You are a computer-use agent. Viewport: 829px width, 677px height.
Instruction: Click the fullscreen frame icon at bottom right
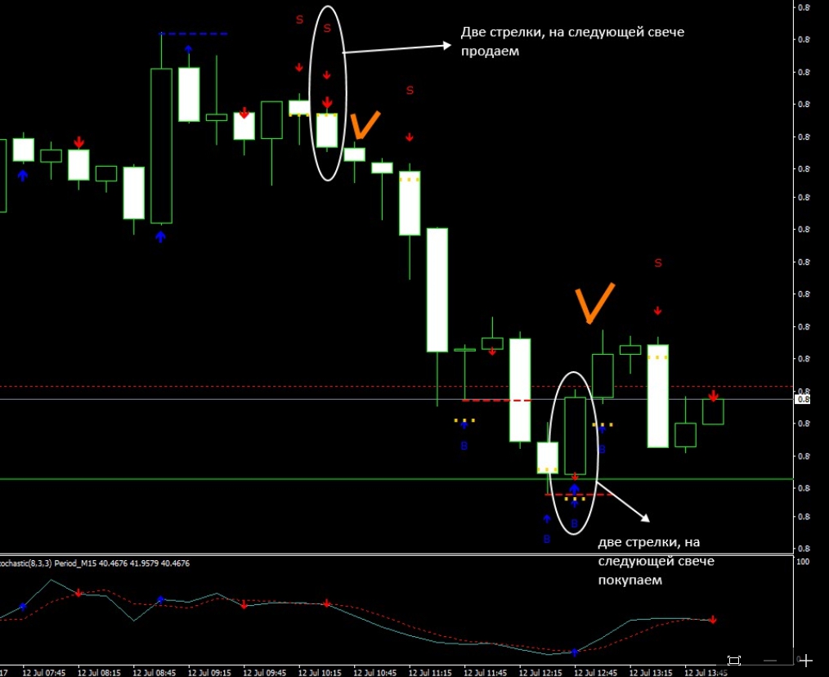[x=733, y=661]
